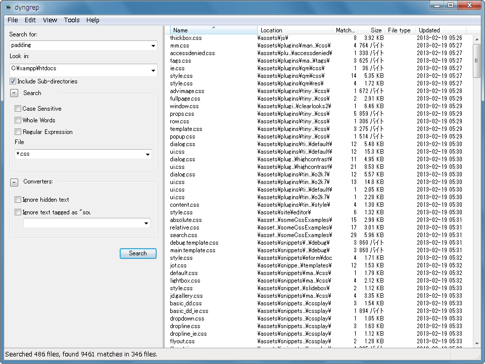Open the Search for dropdown history
Screen dimensions: 485x364
[x=153, y=46]
